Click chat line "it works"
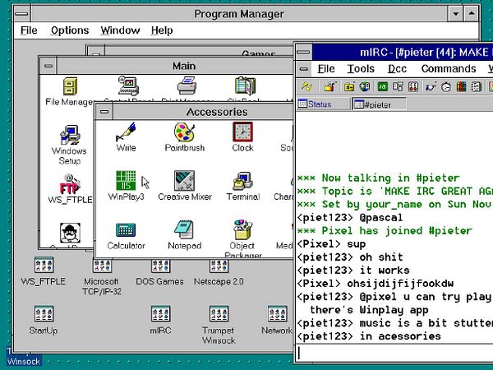The image size is (493, 370). tap(353, 271)
